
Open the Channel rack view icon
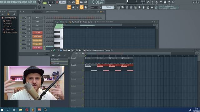127,7
